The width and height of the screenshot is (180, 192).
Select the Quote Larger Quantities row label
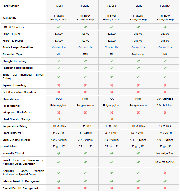[x=18, y=47]
